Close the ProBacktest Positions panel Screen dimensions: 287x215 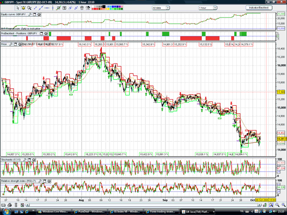[46, 33]
